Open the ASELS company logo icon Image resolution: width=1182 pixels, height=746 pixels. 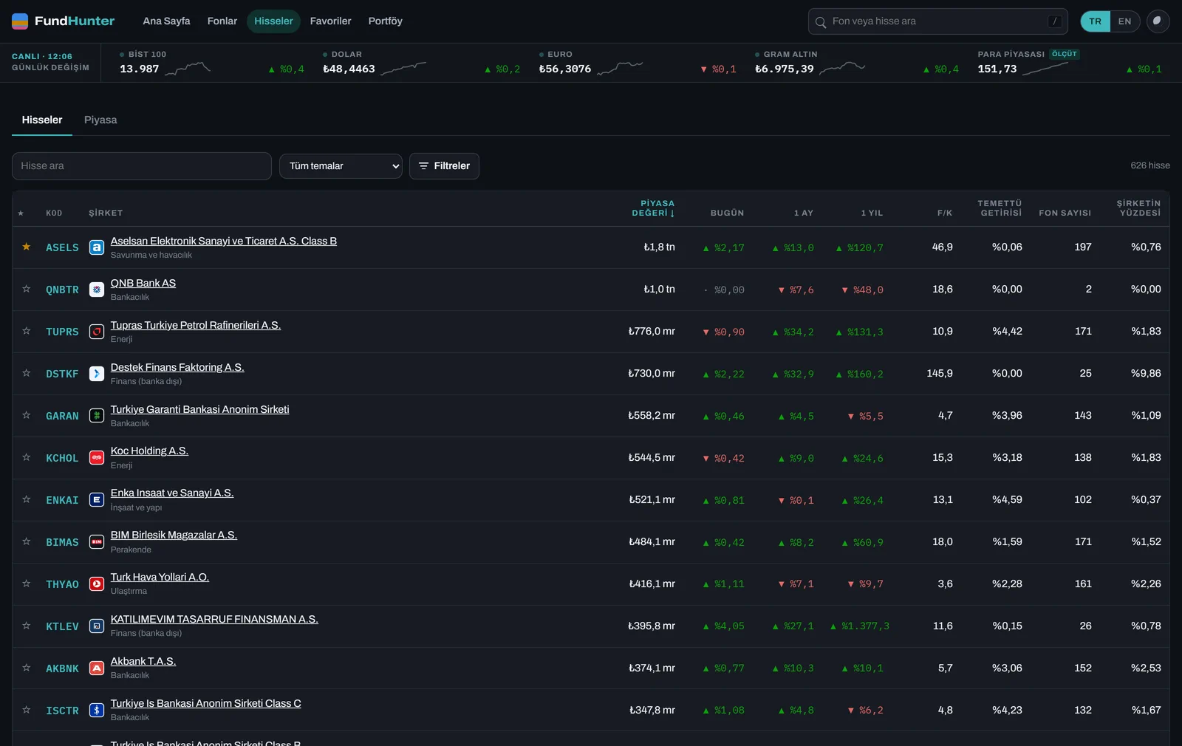[96, 247]
